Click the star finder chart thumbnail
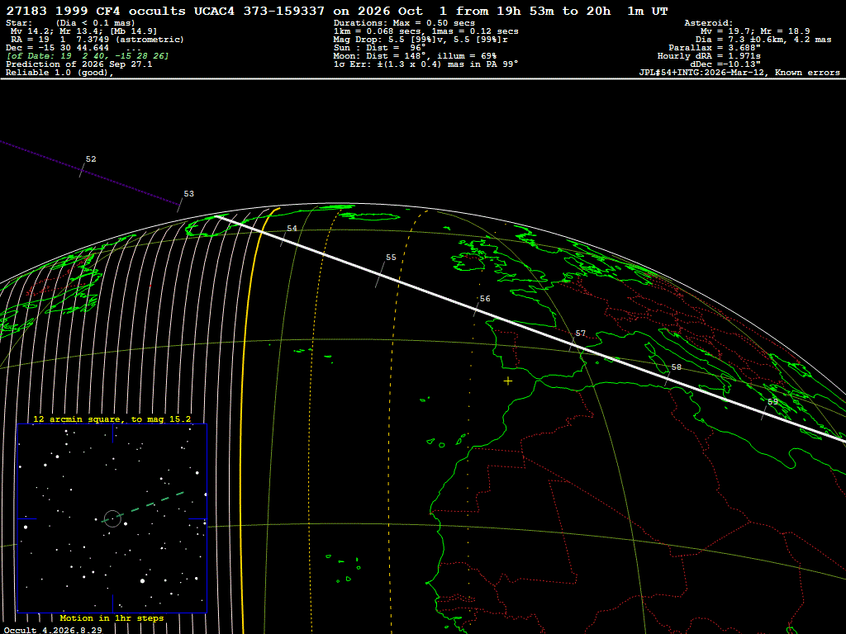The height and width of the screenshot is (634, 846). [x=112, y=518]
